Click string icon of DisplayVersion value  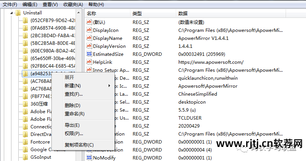point(89,46)
